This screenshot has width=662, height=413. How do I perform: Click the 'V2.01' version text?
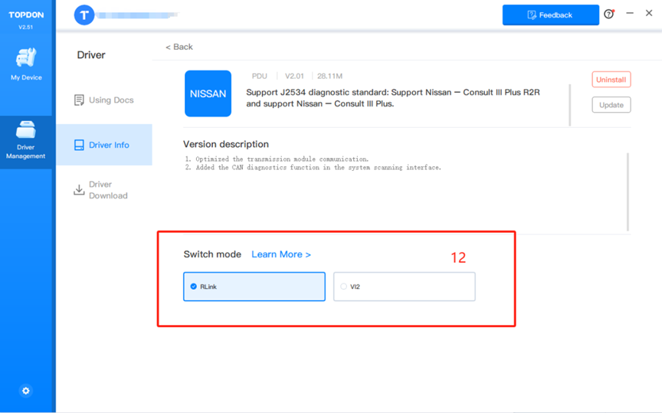[294, 76]
